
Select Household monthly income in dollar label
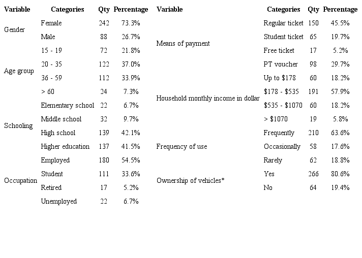[x=208, y=99]
